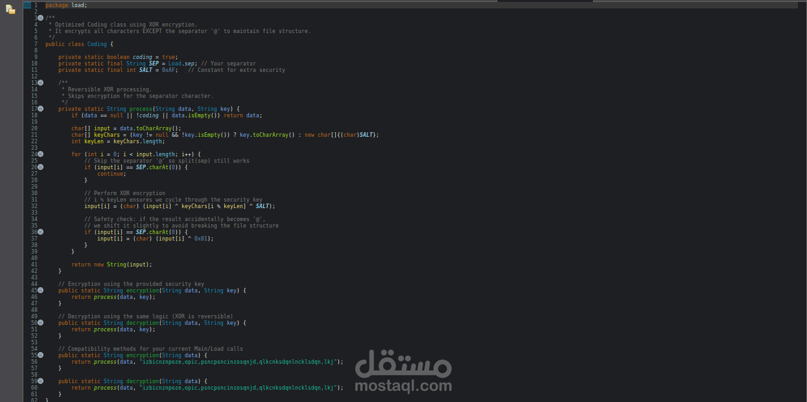Click the highlighted marker beside line number 1
Viewport: 807px width, 402px height.
(27, 5)
